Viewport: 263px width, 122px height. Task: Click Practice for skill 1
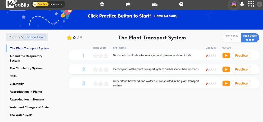click(241, 56)
